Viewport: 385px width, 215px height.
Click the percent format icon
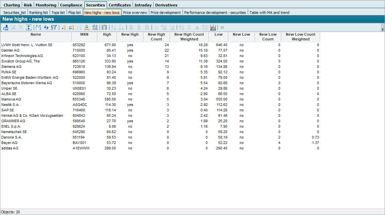click(156, 28)
